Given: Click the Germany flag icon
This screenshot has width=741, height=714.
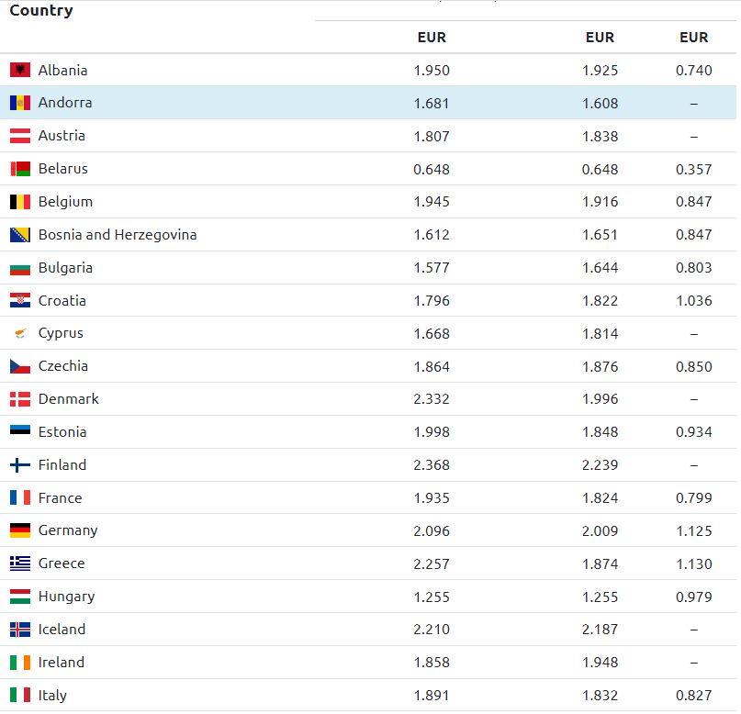Looking at the screenshot, I should [x=20, y=530].
